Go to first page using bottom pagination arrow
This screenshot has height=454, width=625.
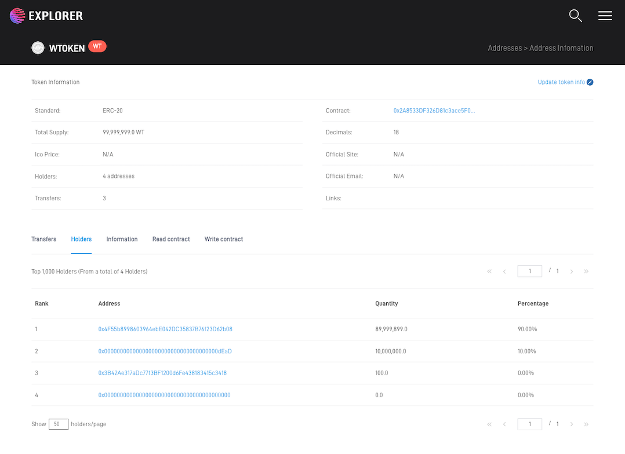489,424
